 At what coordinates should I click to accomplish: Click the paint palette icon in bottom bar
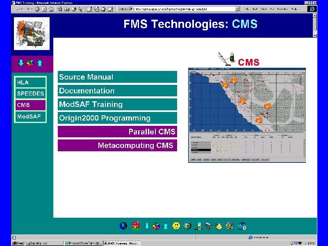(230, 226)
